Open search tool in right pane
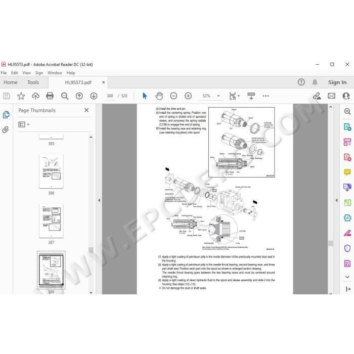The image size is (354, 354). click(x=347, y=111)
